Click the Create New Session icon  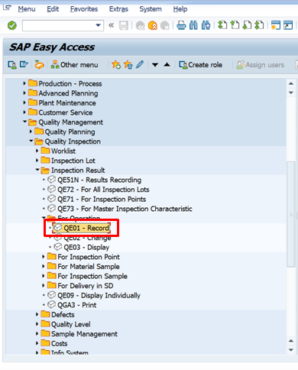(x=276, y=25)
